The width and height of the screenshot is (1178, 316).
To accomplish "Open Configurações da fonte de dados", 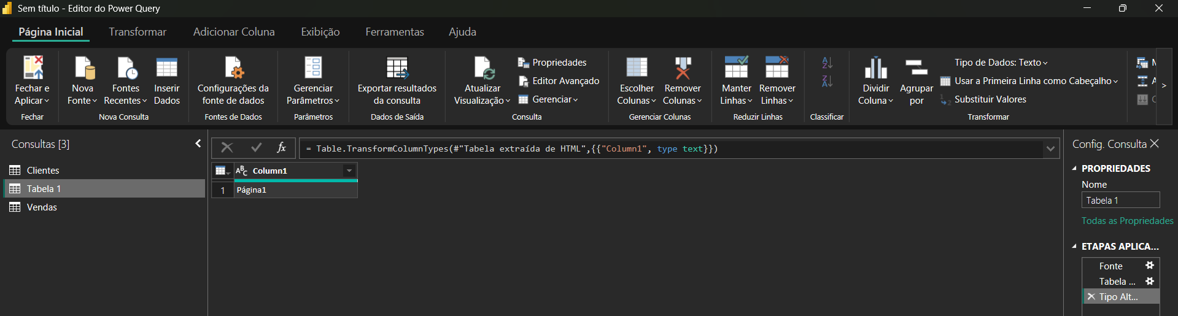I will coord(233,68).
